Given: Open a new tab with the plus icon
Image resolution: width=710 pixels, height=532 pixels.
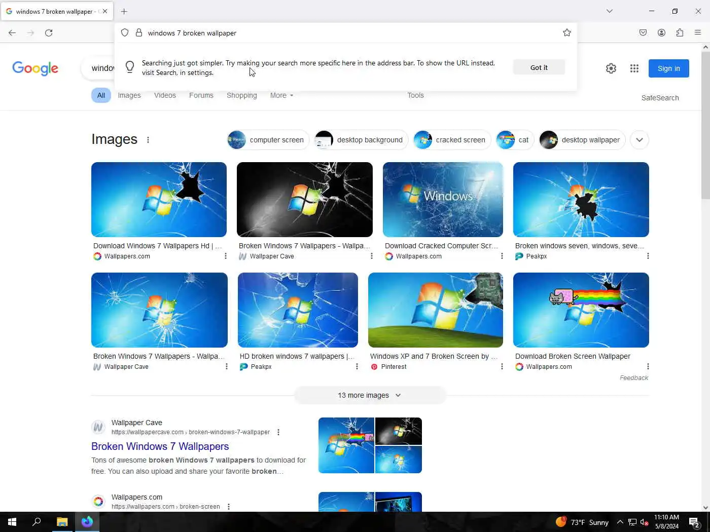Looking at the screenshot, I should [124, 11].
